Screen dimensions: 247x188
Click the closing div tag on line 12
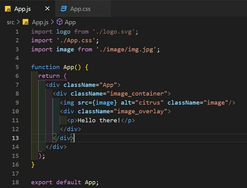point(71,129)
